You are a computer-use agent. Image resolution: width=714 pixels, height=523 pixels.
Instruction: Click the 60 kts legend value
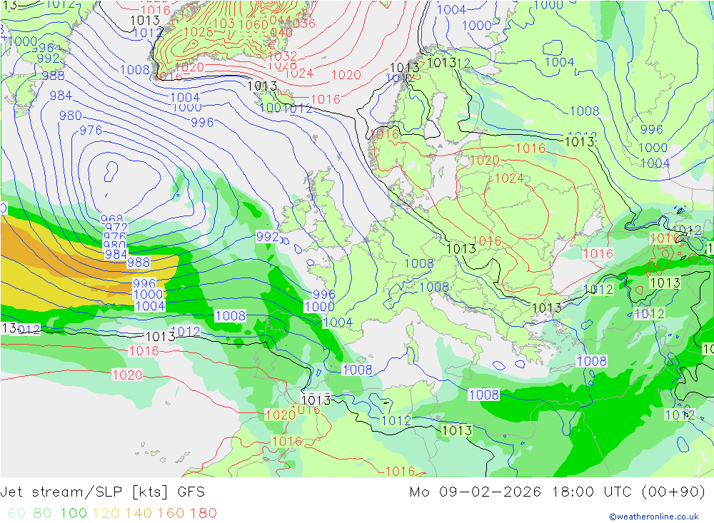tap(16, 513)
